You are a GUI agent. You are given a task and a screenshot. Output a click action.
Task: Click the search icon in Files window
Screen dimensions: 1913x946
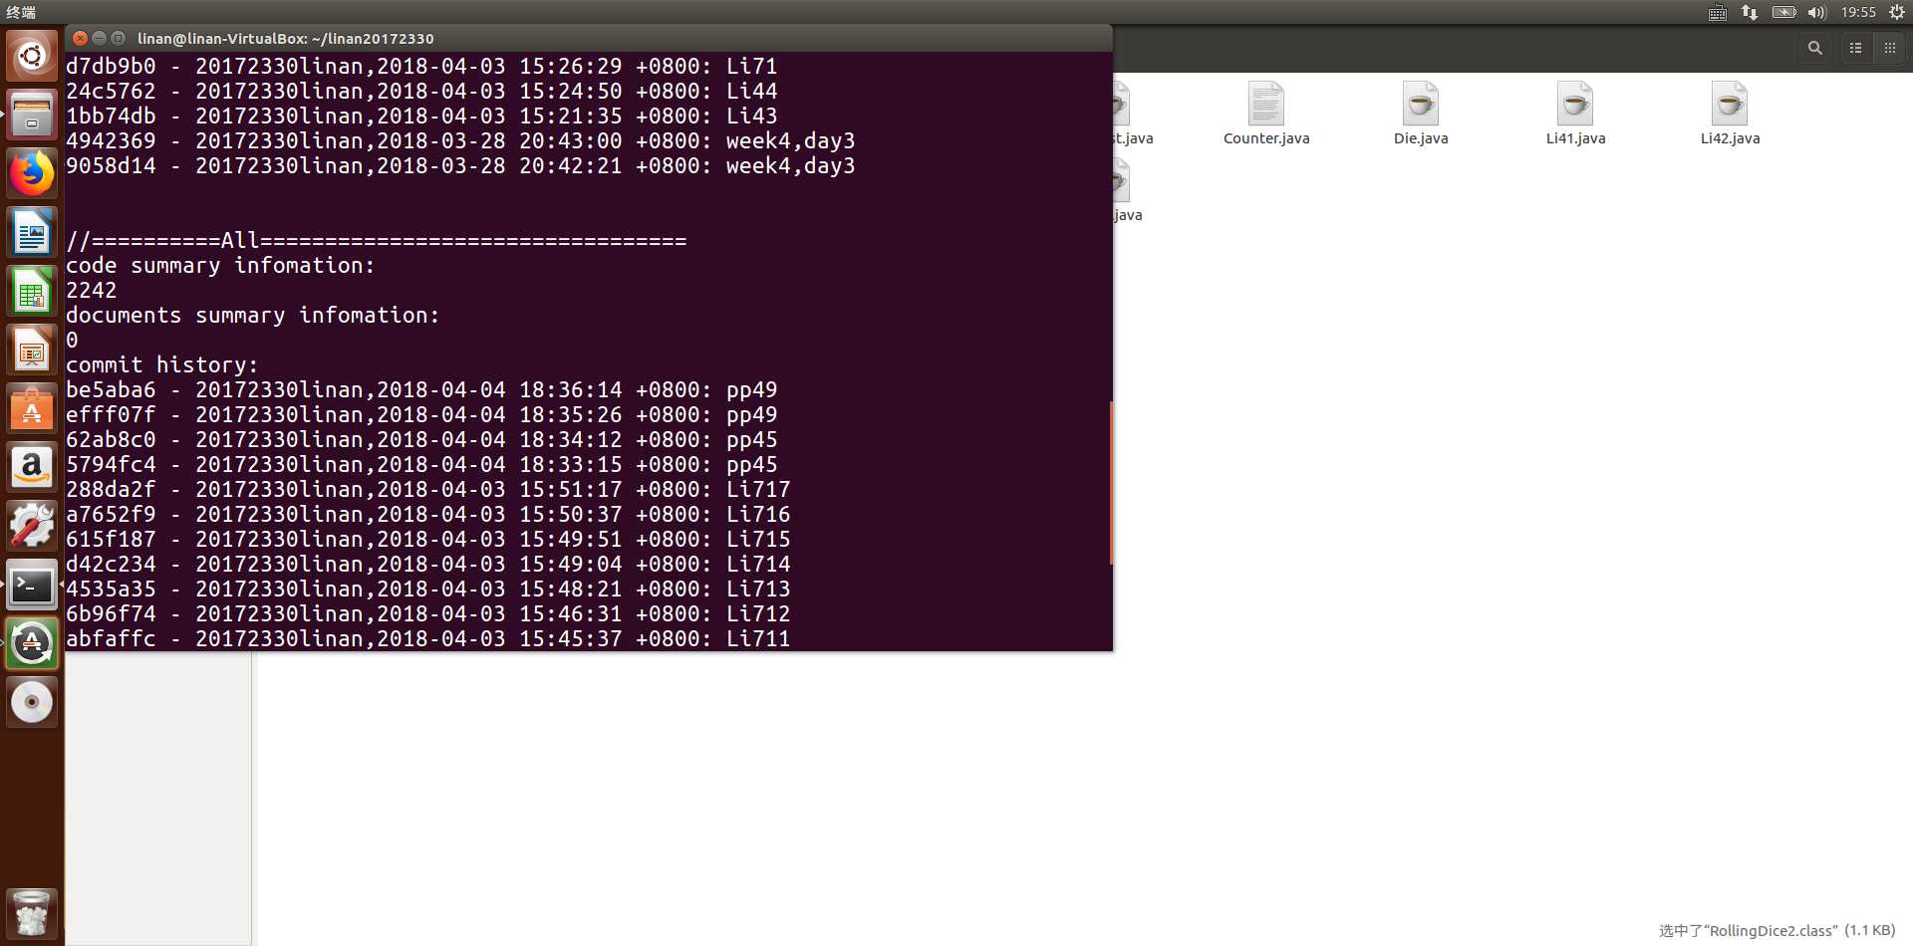coord(1815,48)
